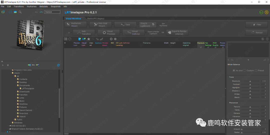Click the redo curved arrow in the preview panel
Viewport: 270px width, 135px height.
265,60
